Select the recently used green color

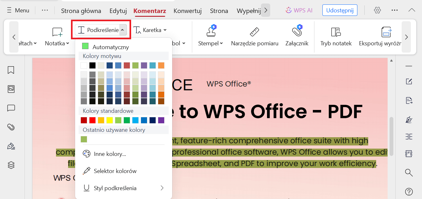point(84,139)
